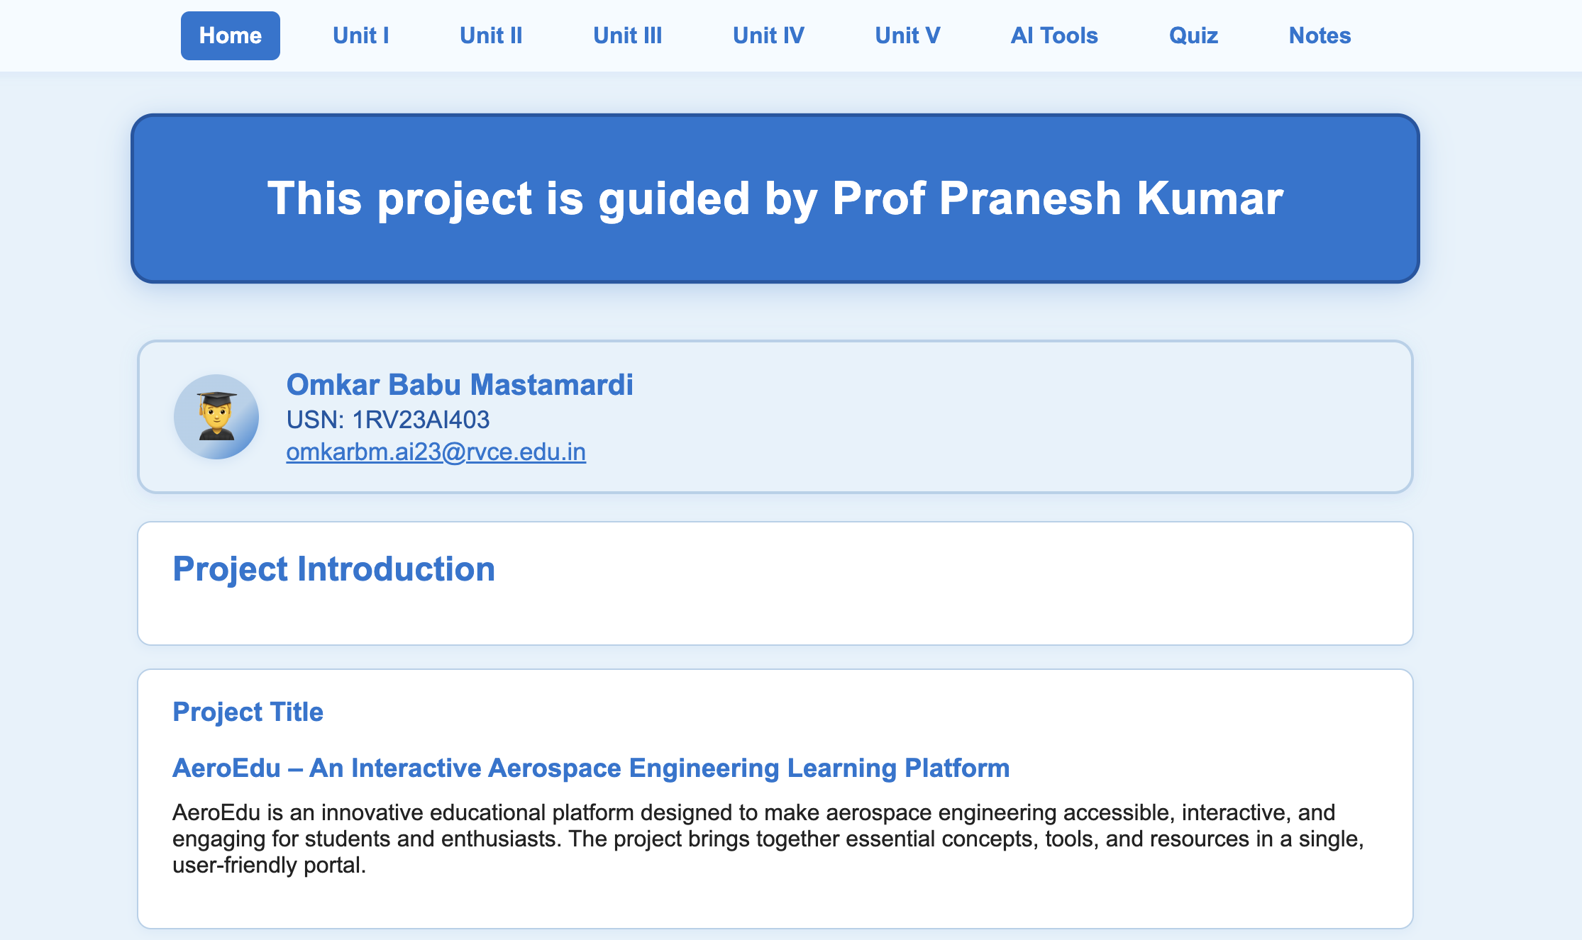Screen dimensions: 1582x940
Task: Select Unit IV in the navigation bar
Action: [768, 35]
